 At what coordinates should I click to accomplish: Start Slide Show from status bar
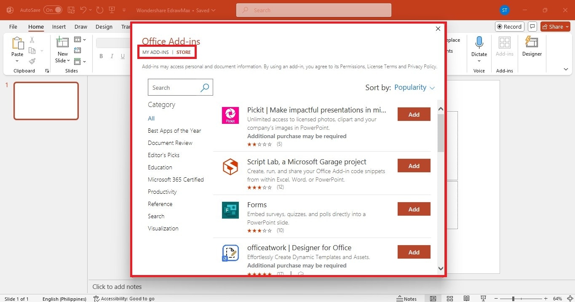[x=484, y=299]
